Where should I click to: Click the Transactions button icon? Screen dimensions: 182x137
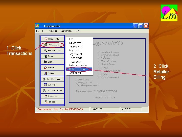point(45,45)
